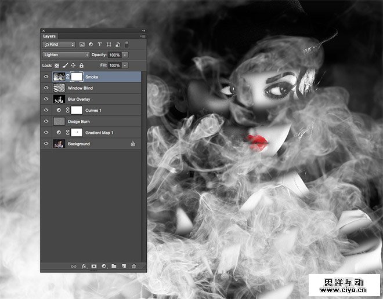
Task: Open the fx layer style menu
Action: point(84,266)
